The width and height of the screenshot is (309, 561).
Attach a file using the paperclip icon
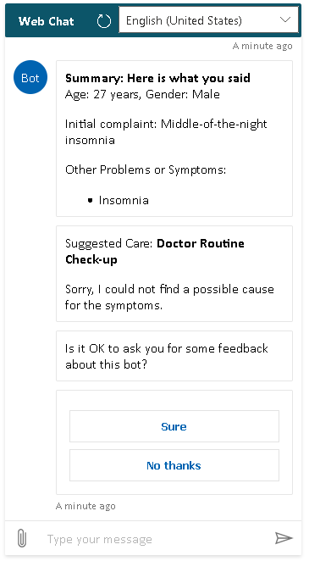(22, 538)
